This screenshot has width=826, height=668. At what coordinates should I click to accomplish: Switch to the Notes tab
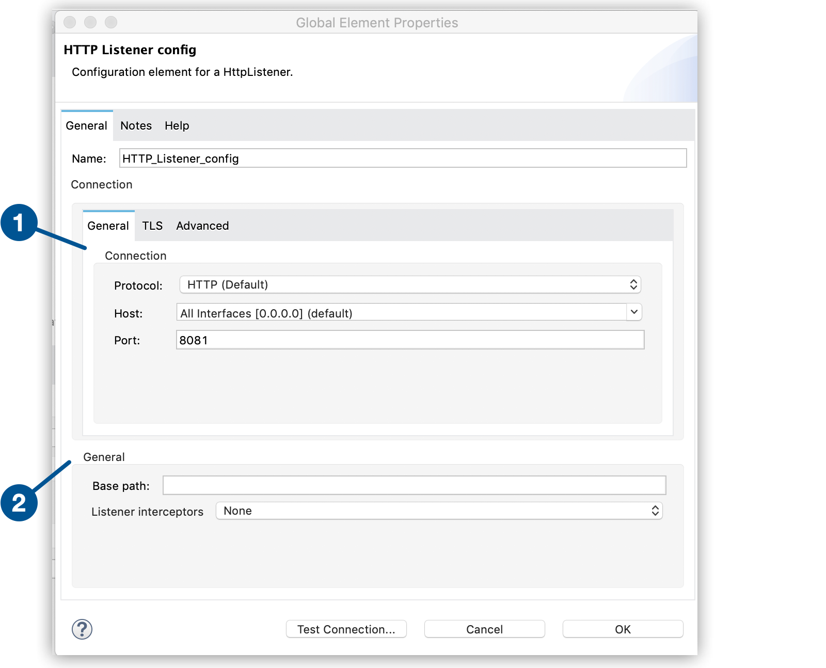point(135,125)
